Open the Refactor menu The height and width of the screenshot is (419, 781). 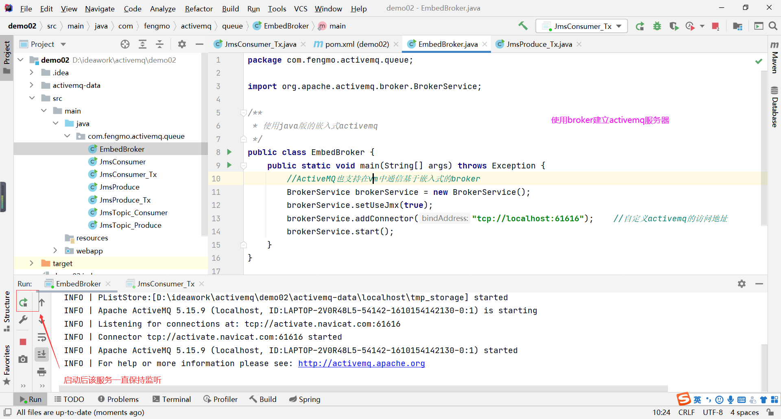click(199, 9)
